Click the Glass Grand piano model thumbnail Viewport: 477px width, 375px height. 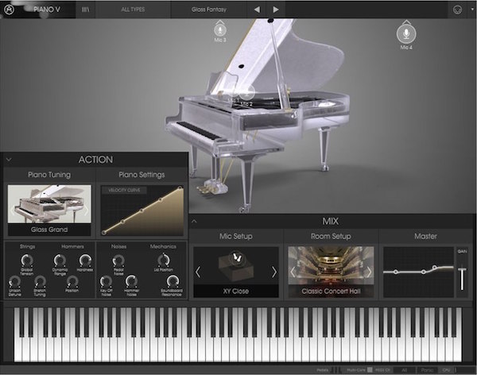click(49, 204)
